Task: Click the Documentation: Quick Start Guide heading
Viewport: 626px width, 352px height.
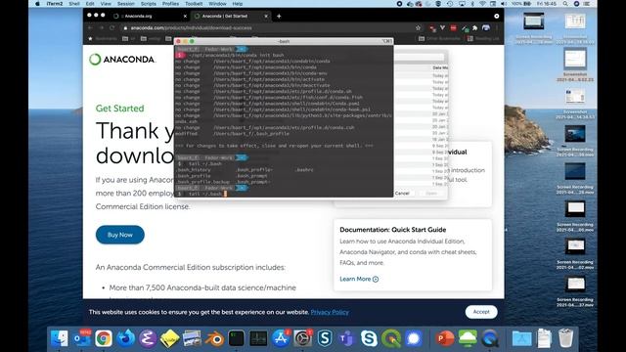Action: coord(393,230)
